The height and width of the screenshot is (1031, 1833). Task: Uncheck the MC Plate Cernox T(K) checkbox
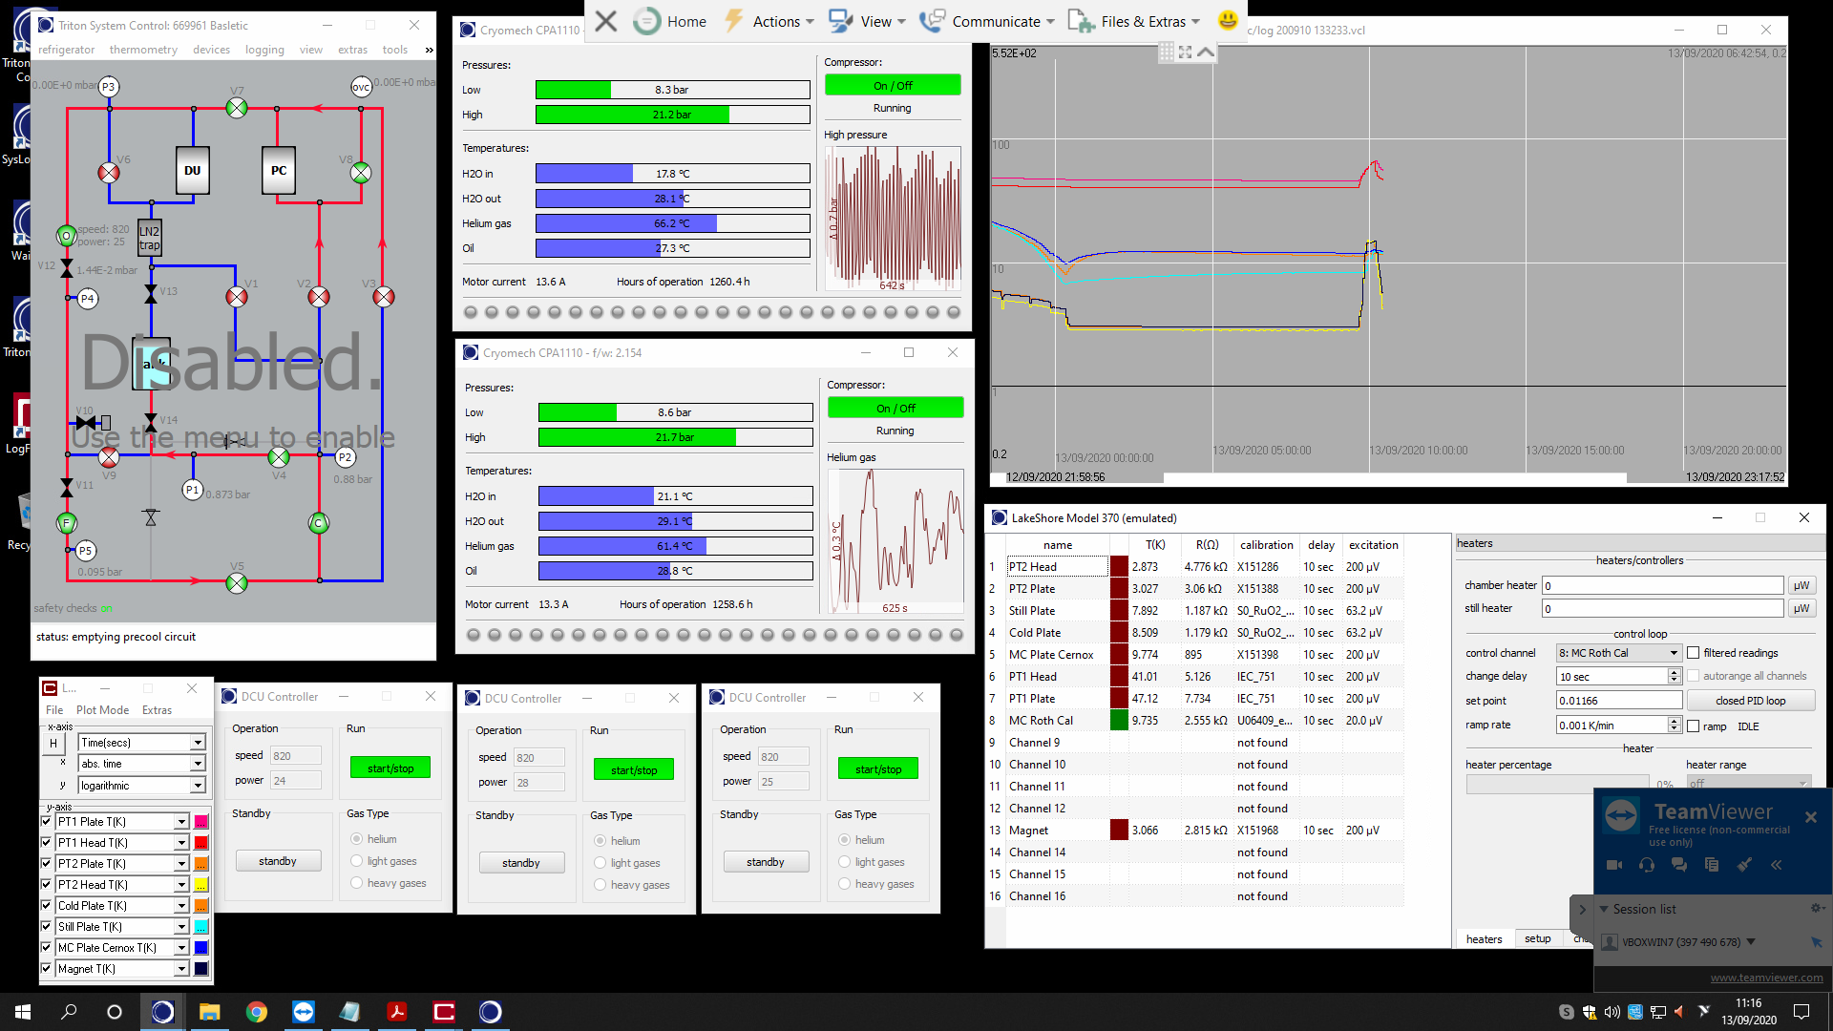(46, 948)
